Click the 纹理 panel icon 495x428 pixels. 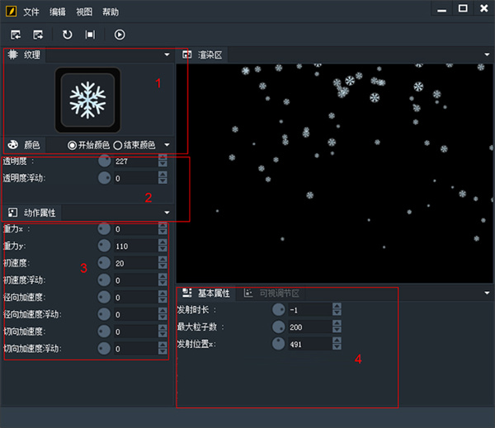pyautogui.click(x=12, y=54)
